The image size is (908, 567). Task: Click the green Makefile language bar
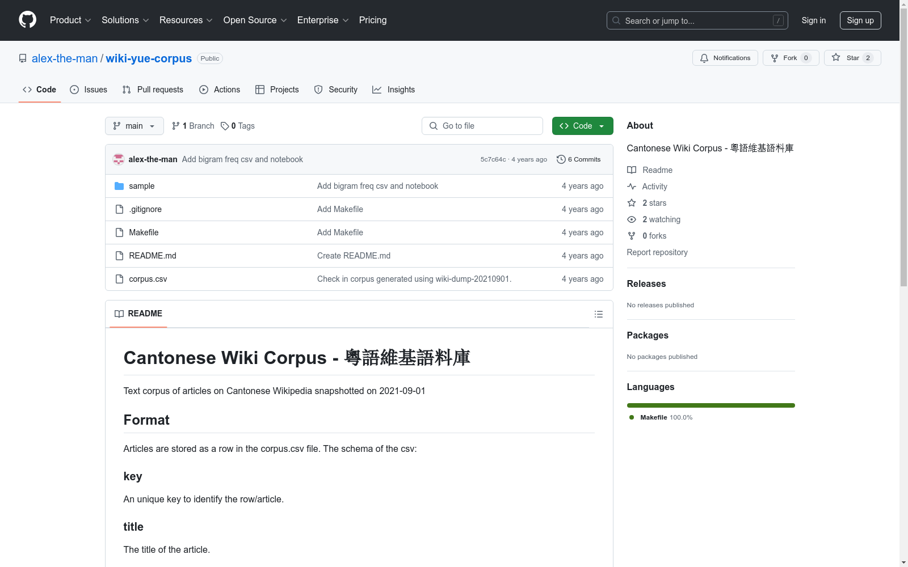[711, 405]
